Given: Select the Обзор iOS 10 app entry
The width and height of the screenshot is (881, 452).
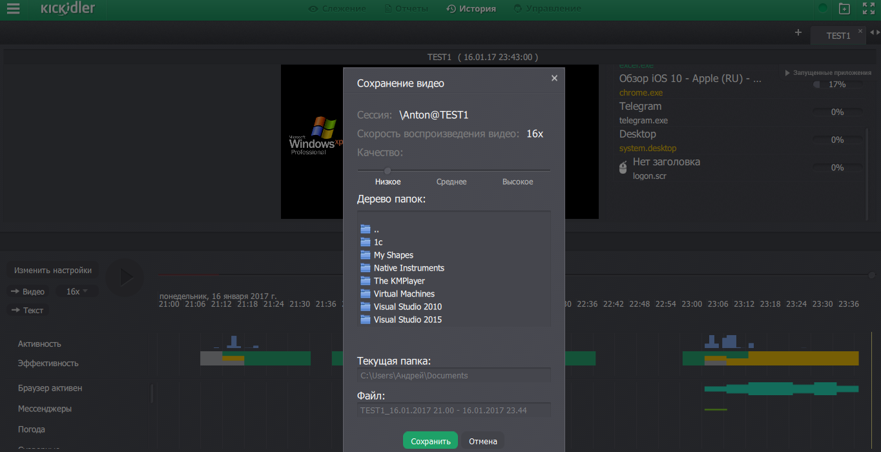Looking at the screenshot, I should point(690,78).
